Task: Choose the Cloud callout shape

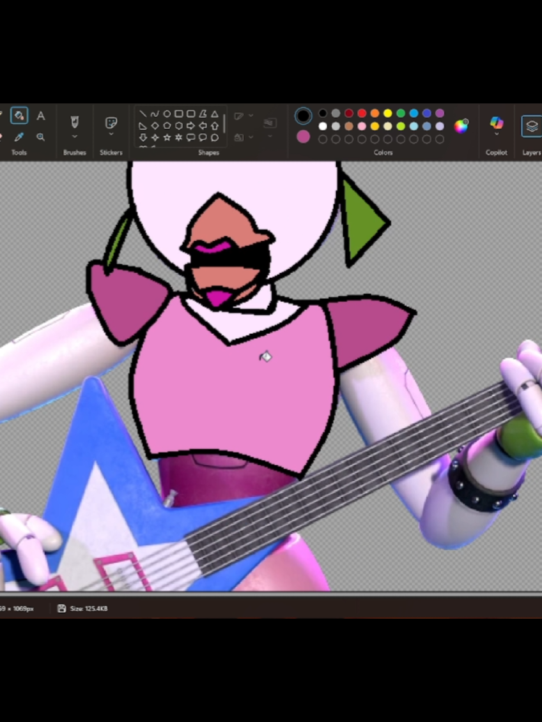Action: coord(215,138)
